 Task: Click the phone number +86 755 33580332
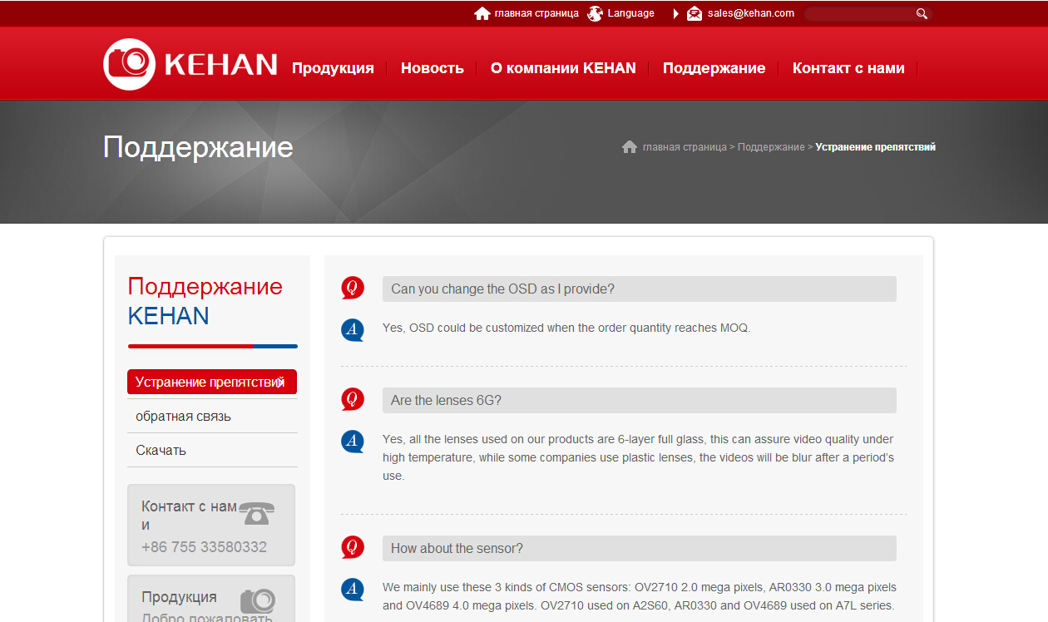(205, 547)
